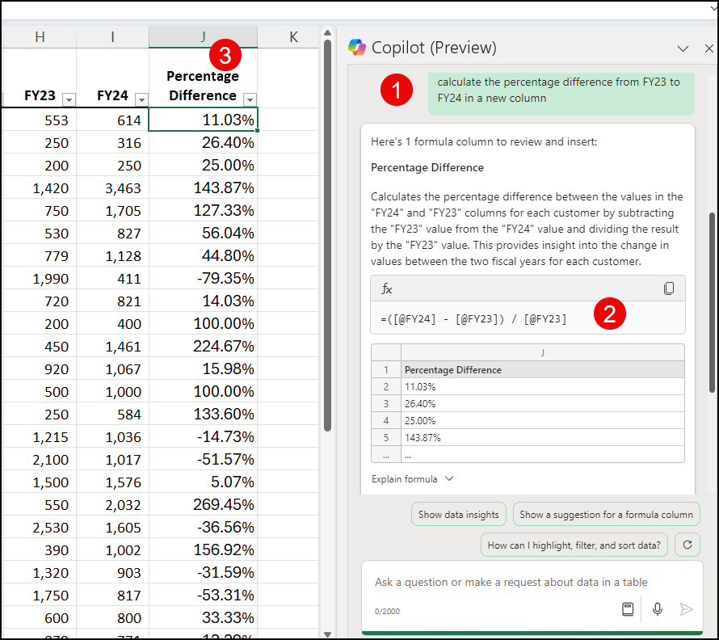The width and height of the screenshot is (719, 640).
Task: Click Show a suggestion for a formula column
Action: coord(606,514)
